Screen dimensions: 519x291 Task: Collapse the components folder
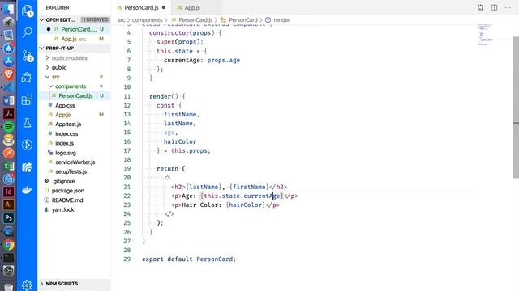(x=50, y=86)
